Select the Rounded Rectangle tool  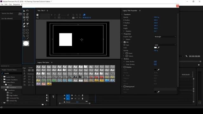point(28,33)
